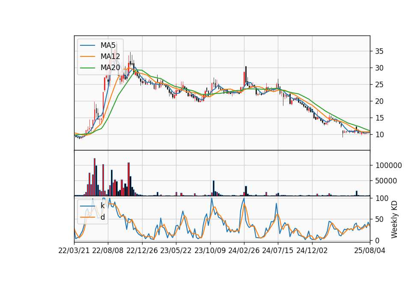The width and height of the screenshot is (411, 295).
Task: Click the 24/02/26 date tick label
Action: (x=244, y=251)
